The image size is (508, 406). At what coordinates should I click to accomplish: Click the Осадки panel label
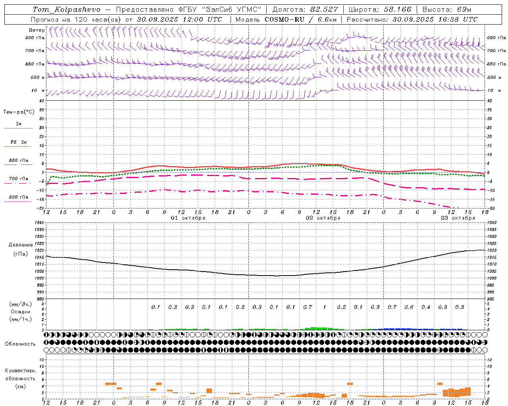coord(21,312)
